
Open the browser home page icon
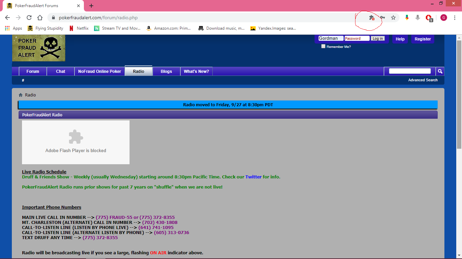(40, 18)
